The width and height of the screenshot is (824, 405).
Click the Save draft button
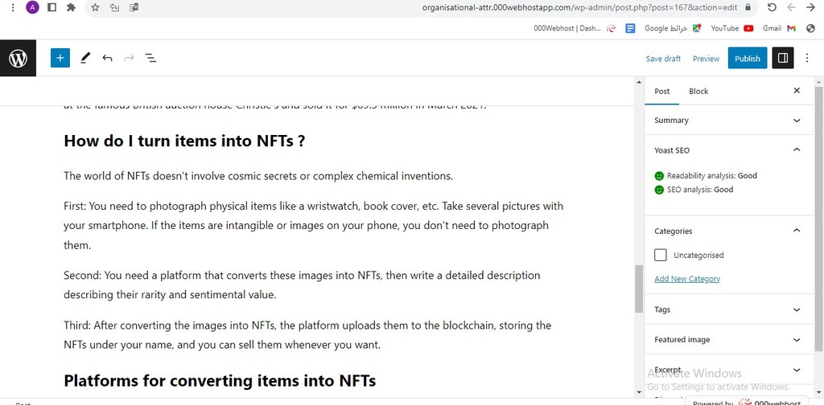tap(663, 59)
